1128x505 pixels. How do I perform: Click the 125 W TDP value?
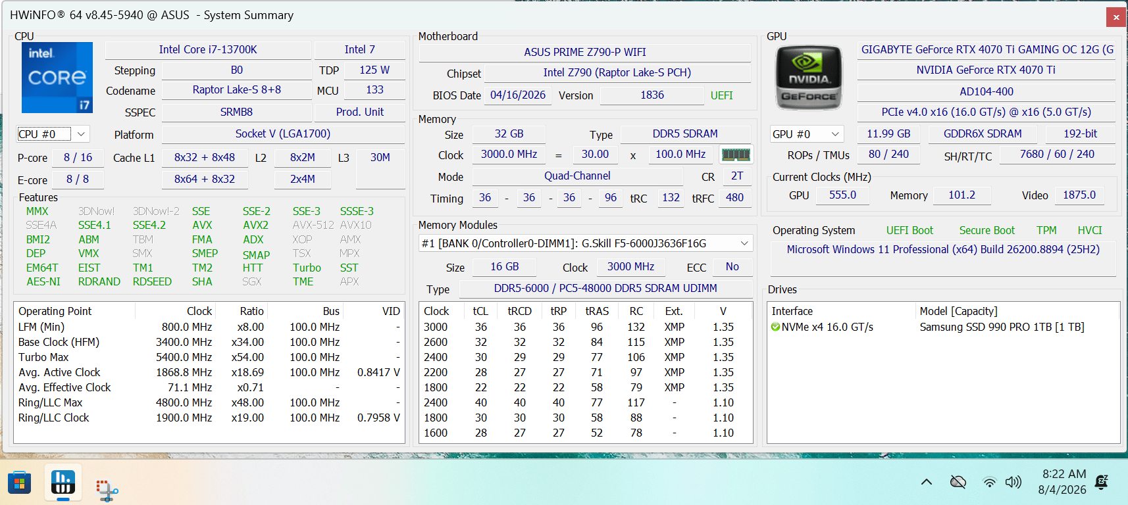point(374,70)
